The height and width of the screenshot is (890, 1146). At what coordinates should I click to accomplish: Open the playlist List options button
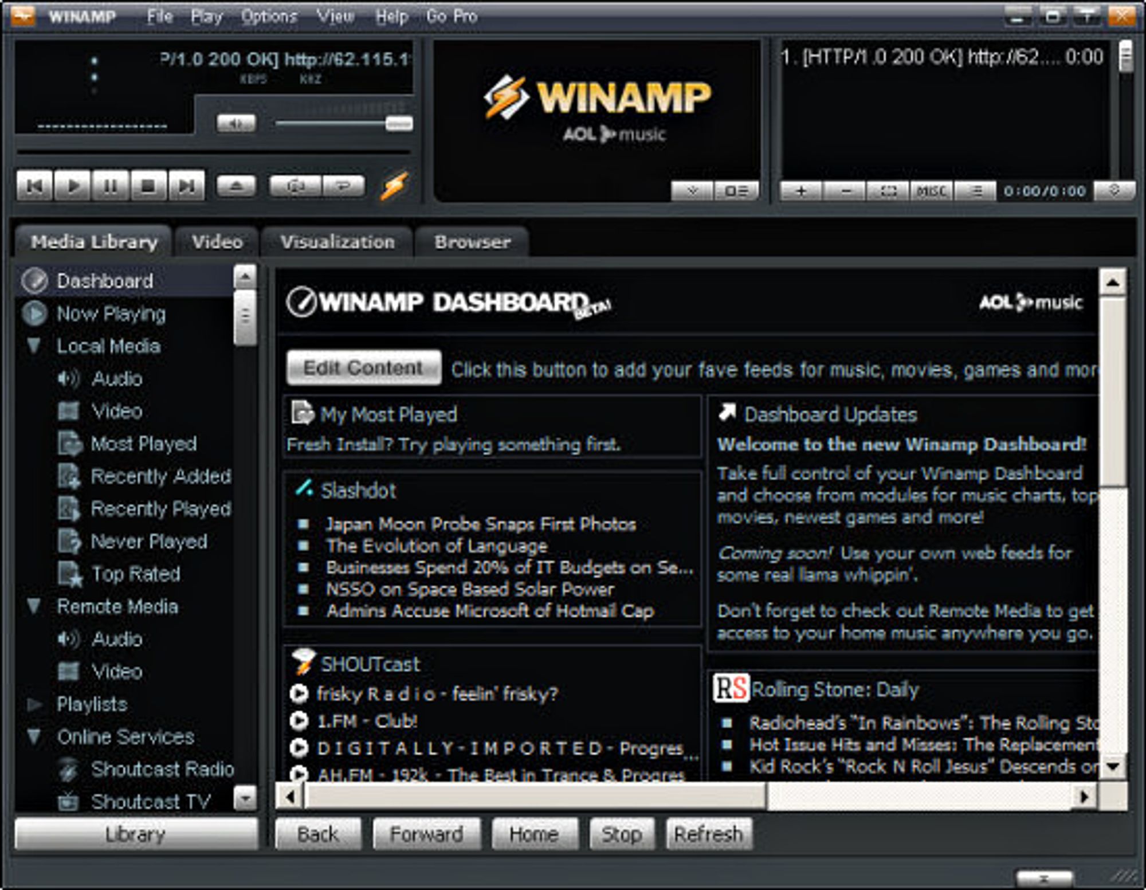pos(975,191)
